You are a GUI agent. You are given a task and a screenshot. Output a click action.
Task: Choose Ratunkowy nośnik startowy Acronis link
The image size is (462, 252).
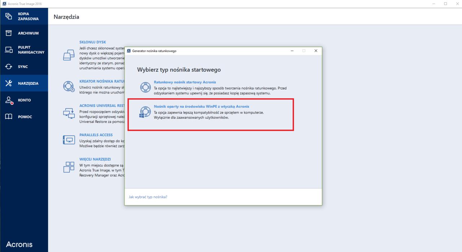(x=185, y=82)
